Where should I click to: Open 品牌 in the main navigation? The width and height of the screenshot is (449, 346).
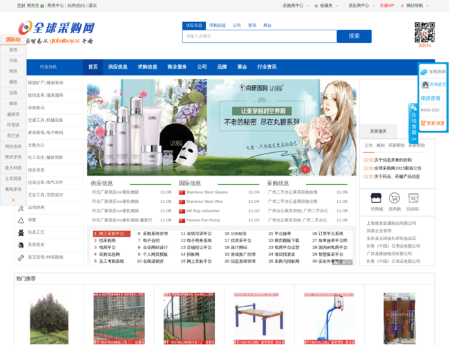[222, 67]
